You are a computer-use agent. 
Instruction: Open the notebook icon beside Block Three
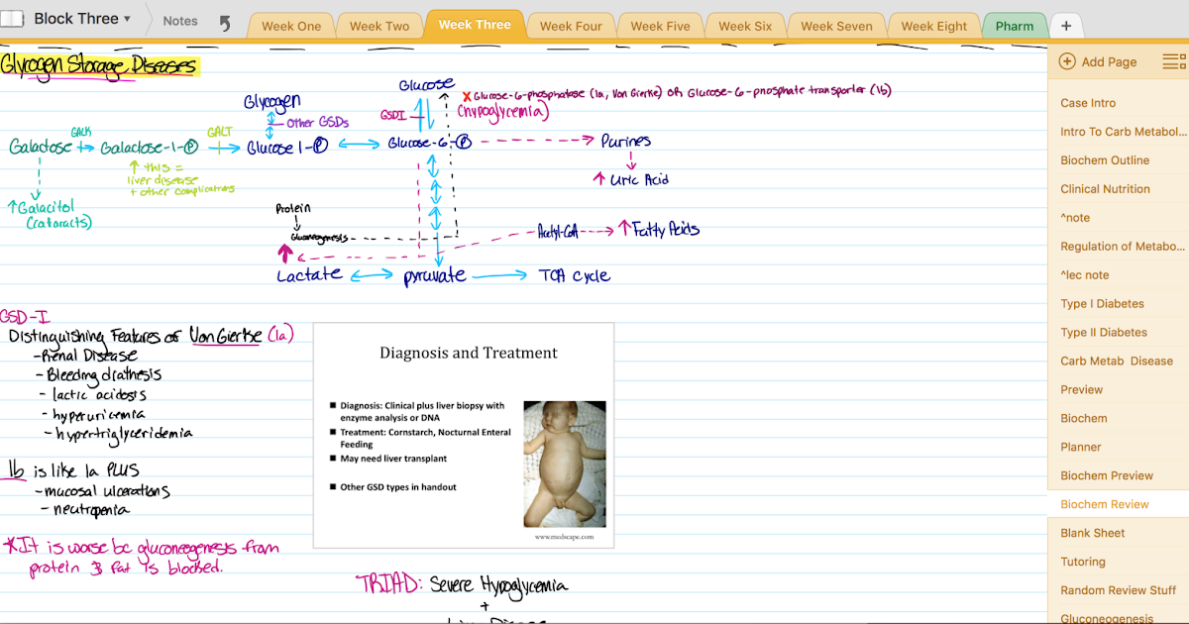(11, 18)
